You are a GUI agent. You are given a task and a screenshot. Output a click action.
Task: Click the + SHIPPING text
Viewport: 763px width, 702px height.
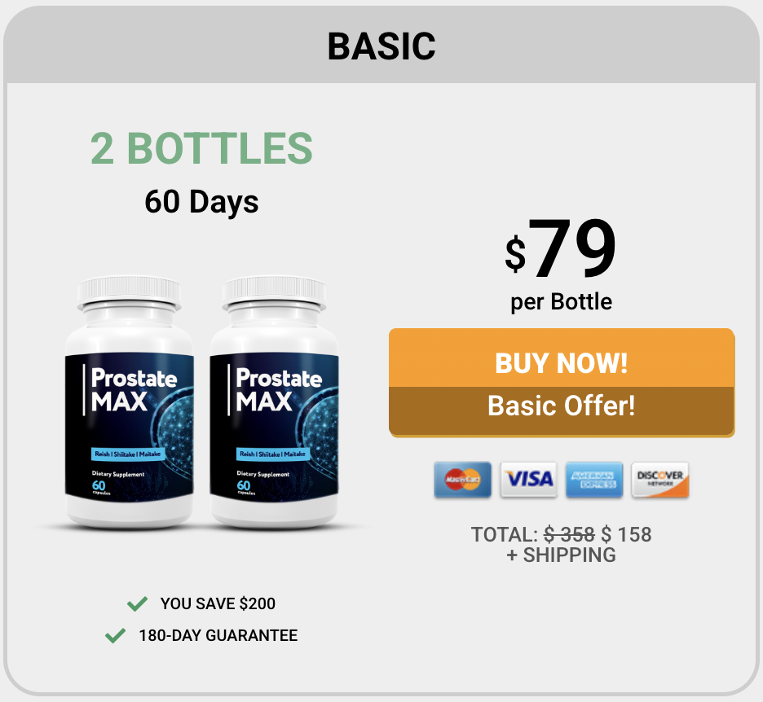click(x=561, y=555)
